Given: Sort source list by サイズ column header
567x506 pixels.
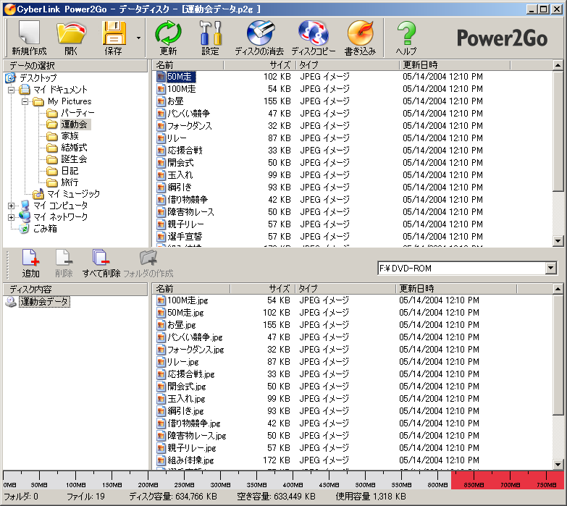Looking at the screenshot, I should [x=260, y=65].
